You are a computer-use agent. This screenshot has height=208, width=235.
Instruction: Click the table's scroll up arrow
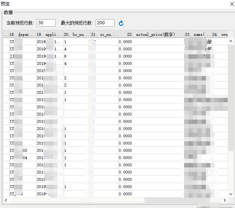(231, 41)
